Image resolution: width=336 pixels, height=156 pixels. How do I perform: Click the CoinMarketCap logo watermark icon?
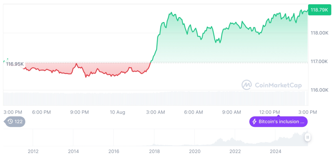click(x=247, y=84)
